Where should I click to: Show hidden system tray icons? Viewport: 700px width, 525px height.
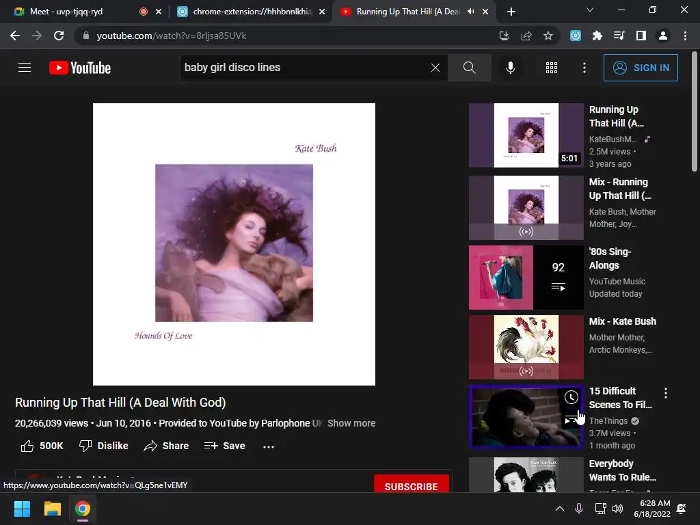tap(559, 509)
